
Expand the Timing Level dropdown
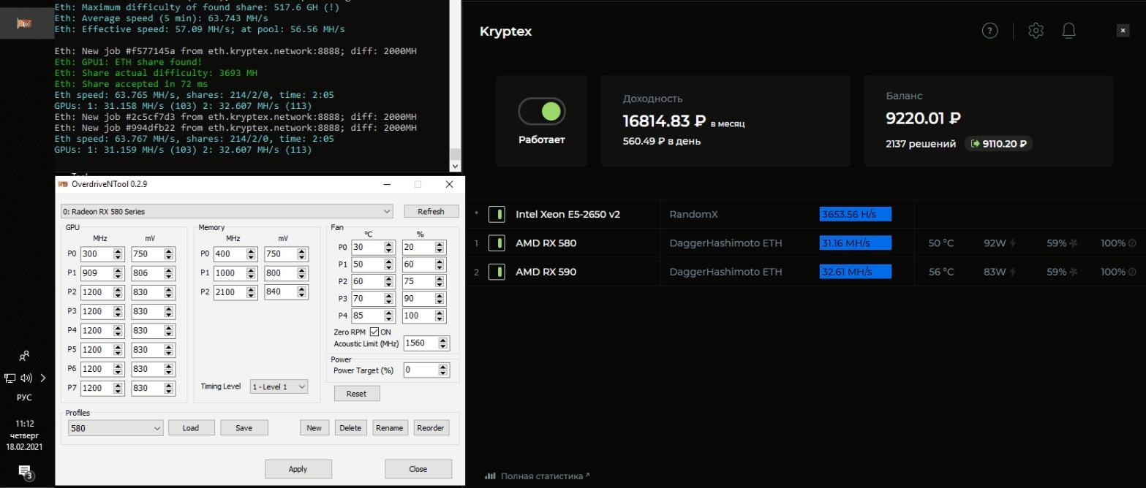[x=279, y=386]
